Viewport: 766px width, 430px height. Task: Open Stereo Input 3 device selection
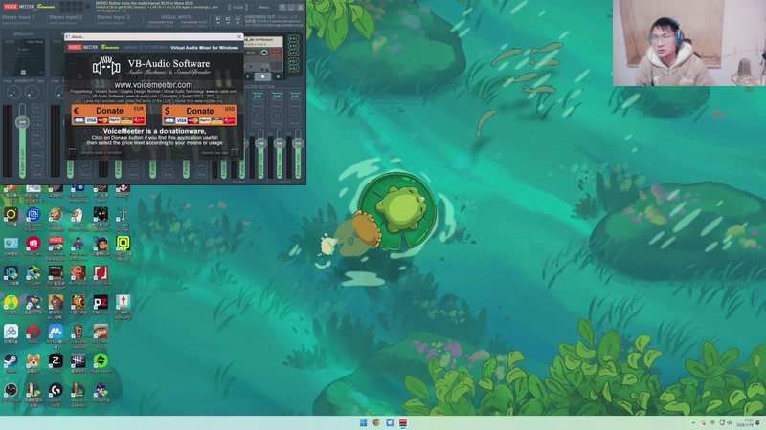pos(113,19)
